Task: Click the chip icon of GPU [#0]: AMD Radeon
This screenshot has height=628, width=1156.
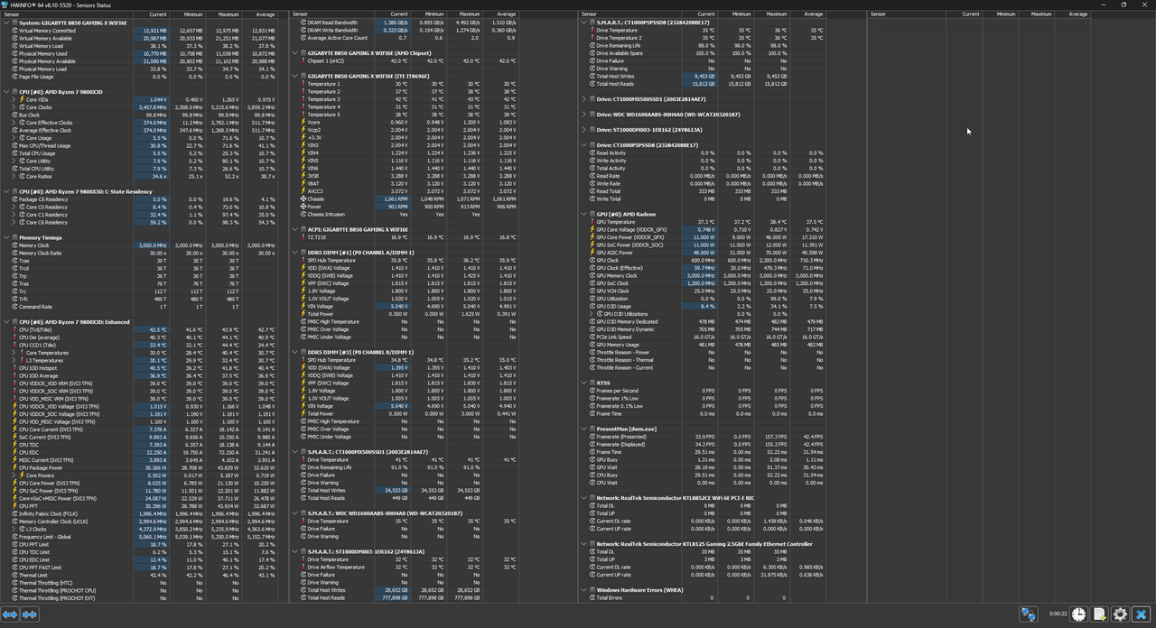Action: [x=592, y=215]
